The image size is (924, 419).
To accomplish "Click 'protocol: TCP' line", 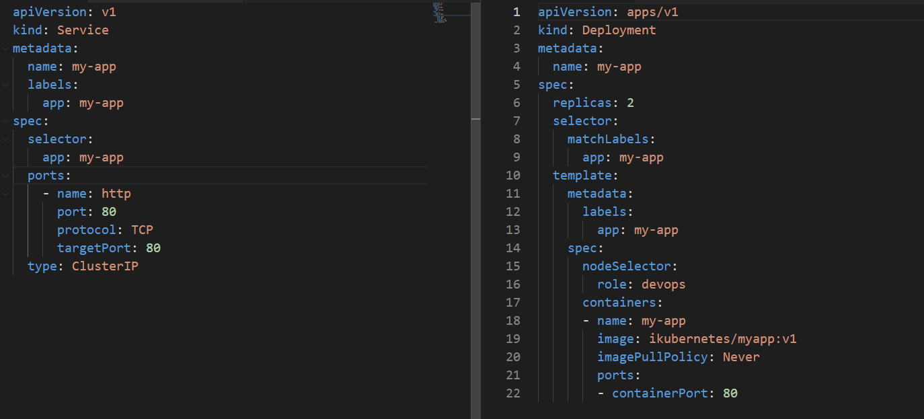I will (105, 230).
